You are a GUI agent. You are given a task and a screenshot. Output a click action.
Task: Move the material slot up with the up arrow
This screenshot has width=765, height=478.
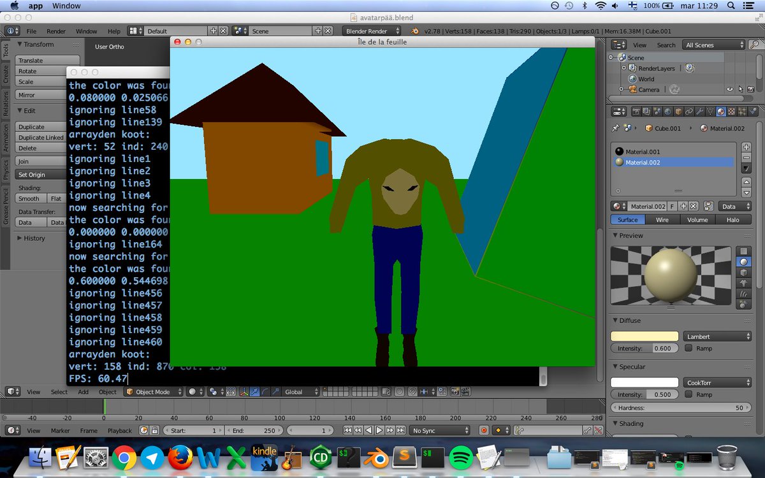click(x=747, y=183)
